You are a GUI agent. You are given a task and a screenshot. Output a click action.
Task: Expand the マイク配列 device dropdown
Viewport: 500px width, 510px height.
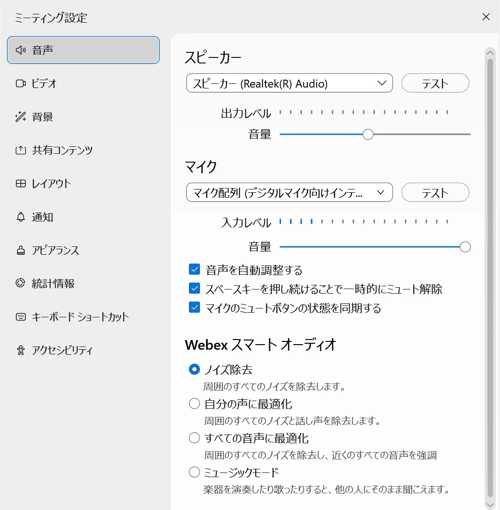tap(289, 193)
